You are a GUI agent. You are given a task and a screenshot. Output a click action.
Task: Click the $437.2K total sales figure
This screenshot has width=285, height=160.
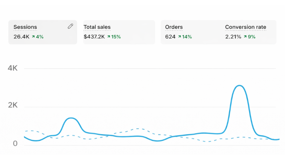[x=94, y=37]
